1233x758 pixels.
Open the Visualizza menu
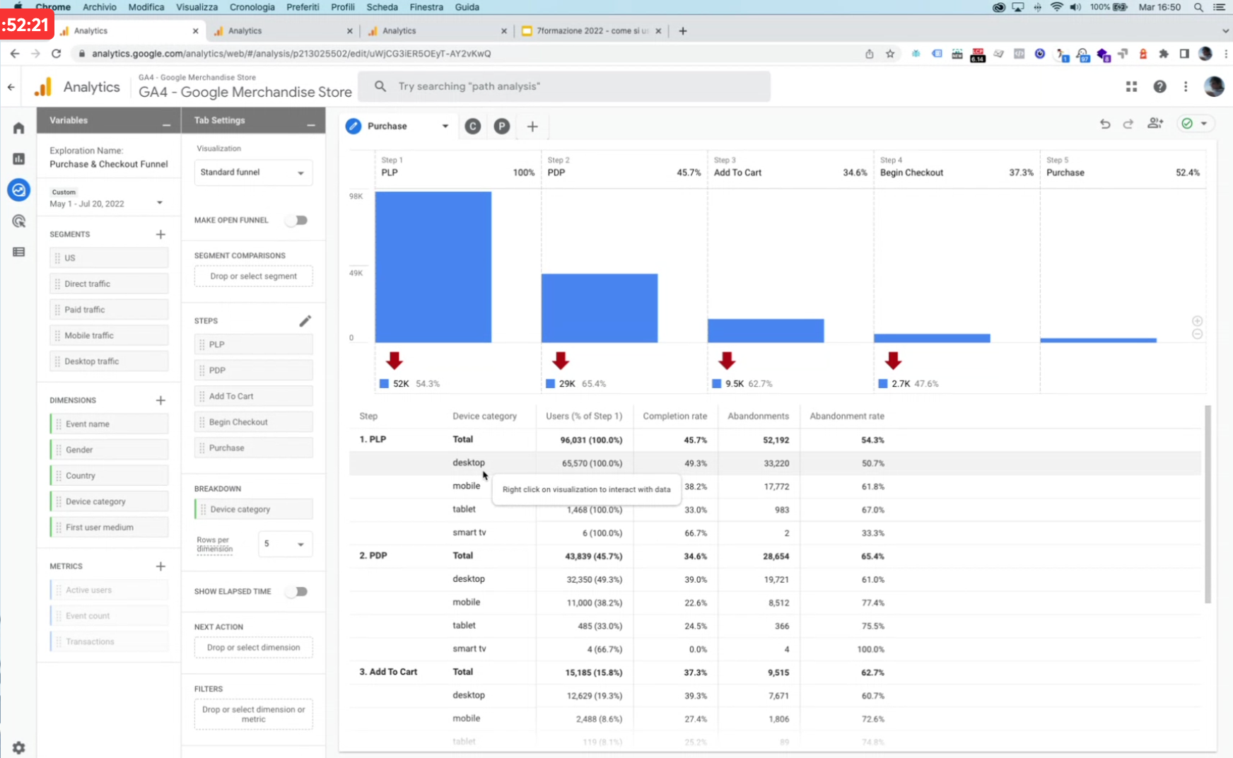[197, 7]
